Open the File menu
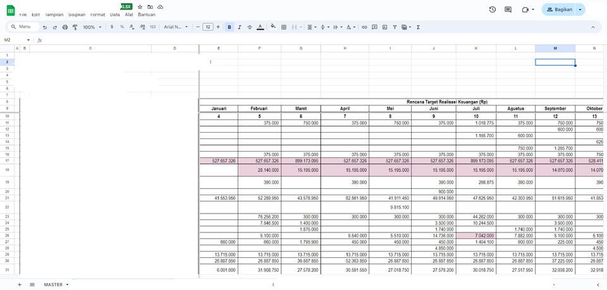This screenshot has width=607, height=290. tap(23, 15)
